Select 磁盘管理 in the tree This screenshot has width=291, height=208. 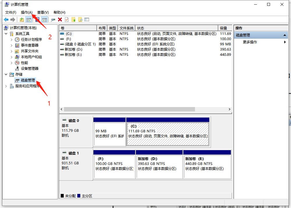[28, 80]
